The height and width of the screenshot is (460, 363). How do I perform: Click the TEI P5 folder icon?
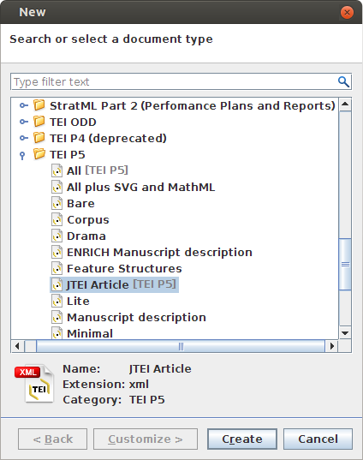(x=39, y=154)
